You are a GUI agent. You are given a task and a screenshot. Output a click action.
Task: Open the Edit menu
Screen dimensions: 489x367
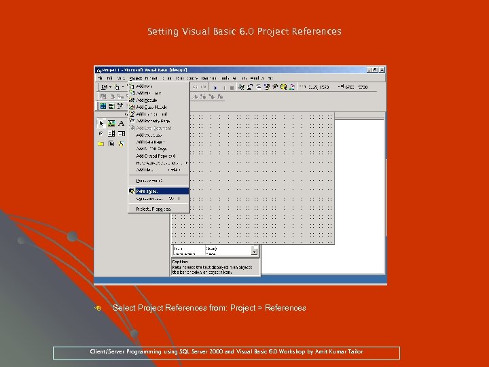(x=109, y=78)
